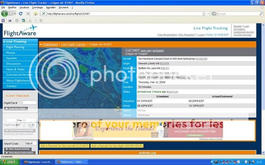Open the Segnalibri menu
This screenshot has height=165, width=265.
(52, 7)
